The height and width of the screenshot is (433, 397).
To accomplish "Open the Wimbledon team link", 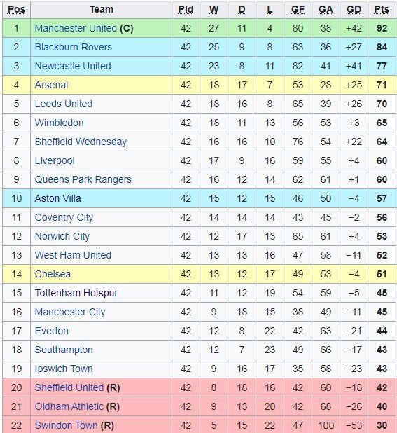I will (59, 123).
